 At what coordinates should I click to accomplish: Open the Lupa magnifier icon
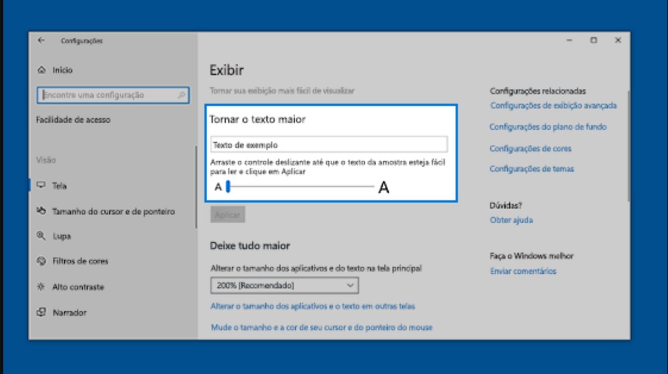coord(41,236)
